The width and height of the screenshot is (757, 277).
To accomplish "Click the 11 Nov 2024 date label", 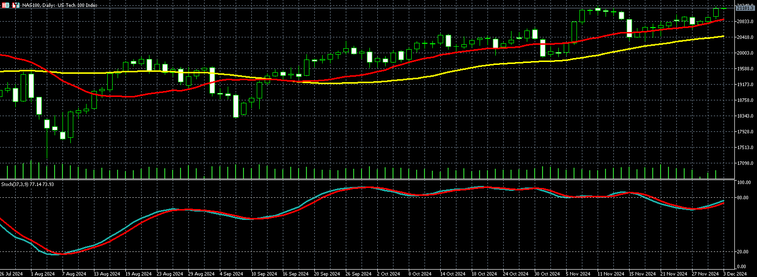I will click(x=610, y=274).
